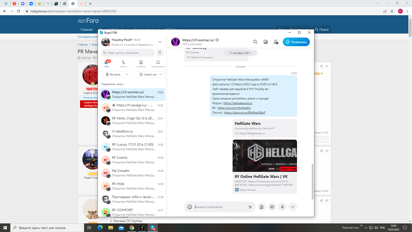This screenshot has height=232, width=412.
Task: Open the rf-savage.ru chat
Action: (x=132, y=108)
